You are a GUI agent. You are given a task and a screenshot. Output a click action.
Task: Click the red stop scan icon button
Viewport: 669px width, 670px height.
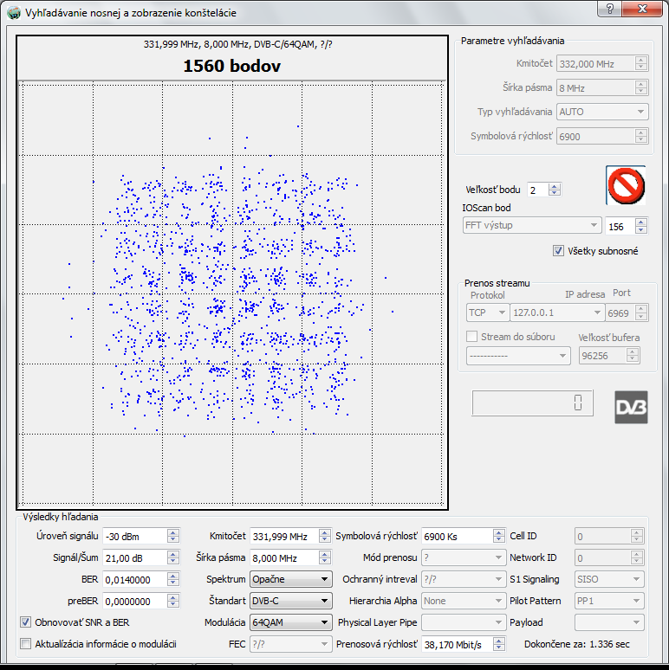pyautogui.click(x=626, y=185)
